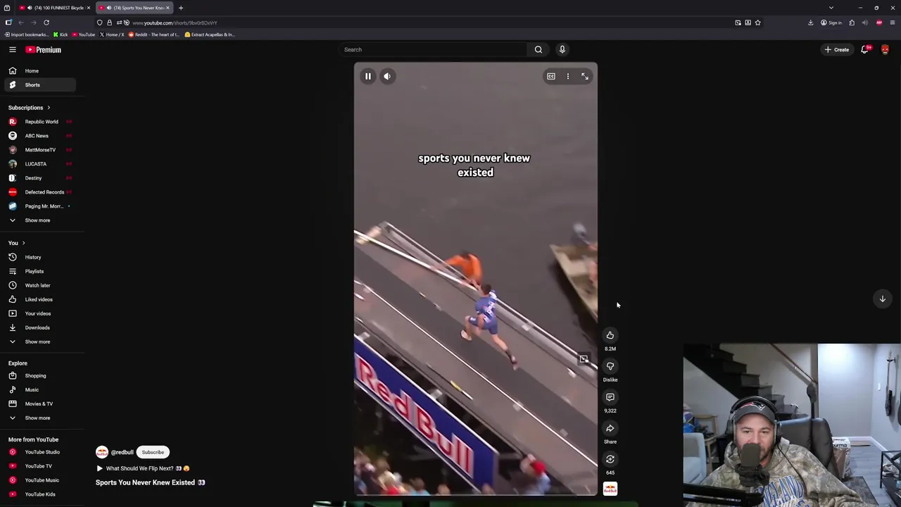Image resolution: width=901 pixels, height=507 pixels.
Task: Open the Defected Records subscription
Action: coord(39,192)
